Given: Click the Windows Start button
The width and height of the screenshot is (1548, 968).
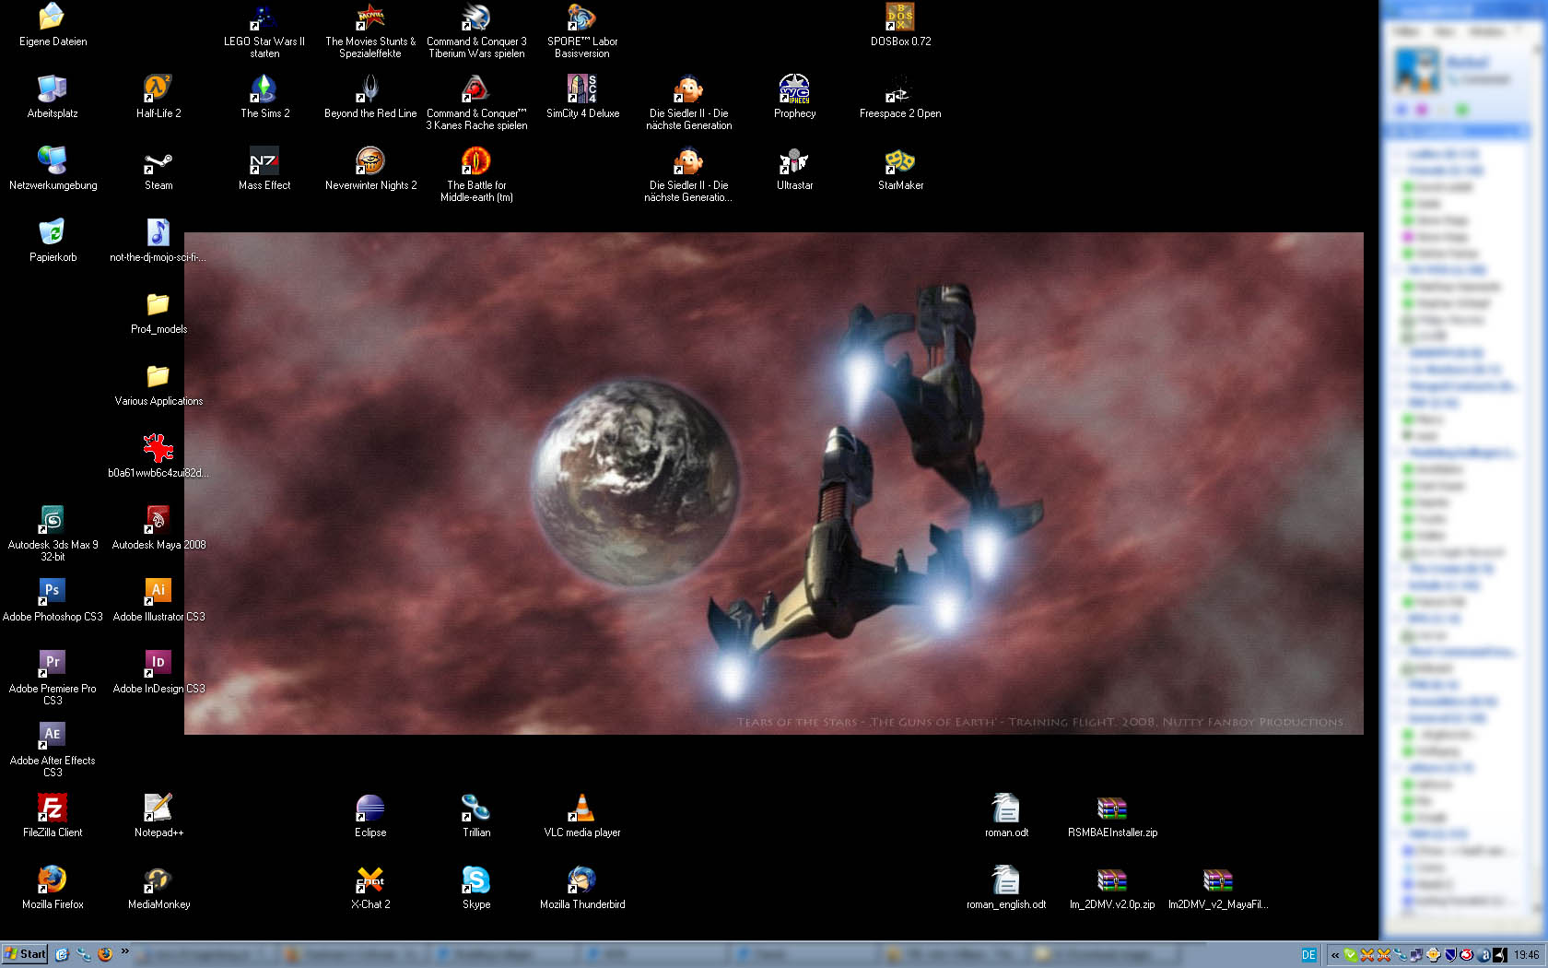Looking at the screenshot, I should tap(25, 954).
